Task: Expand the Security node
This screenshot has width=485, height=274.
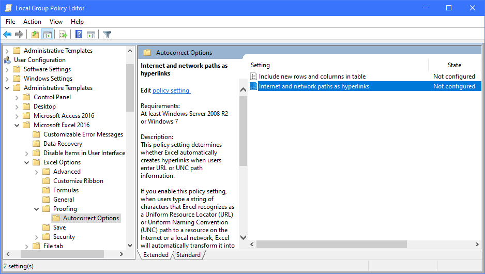Action: click(x=37, y=237)
